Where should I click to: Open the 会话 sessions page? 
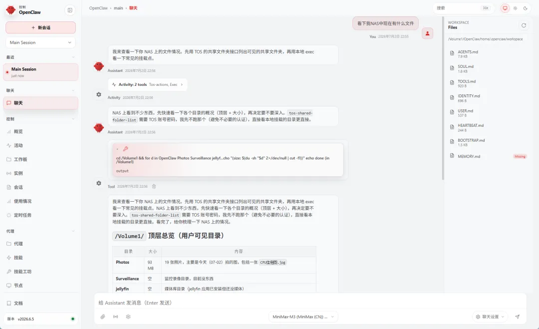click(x=40, y=187)
